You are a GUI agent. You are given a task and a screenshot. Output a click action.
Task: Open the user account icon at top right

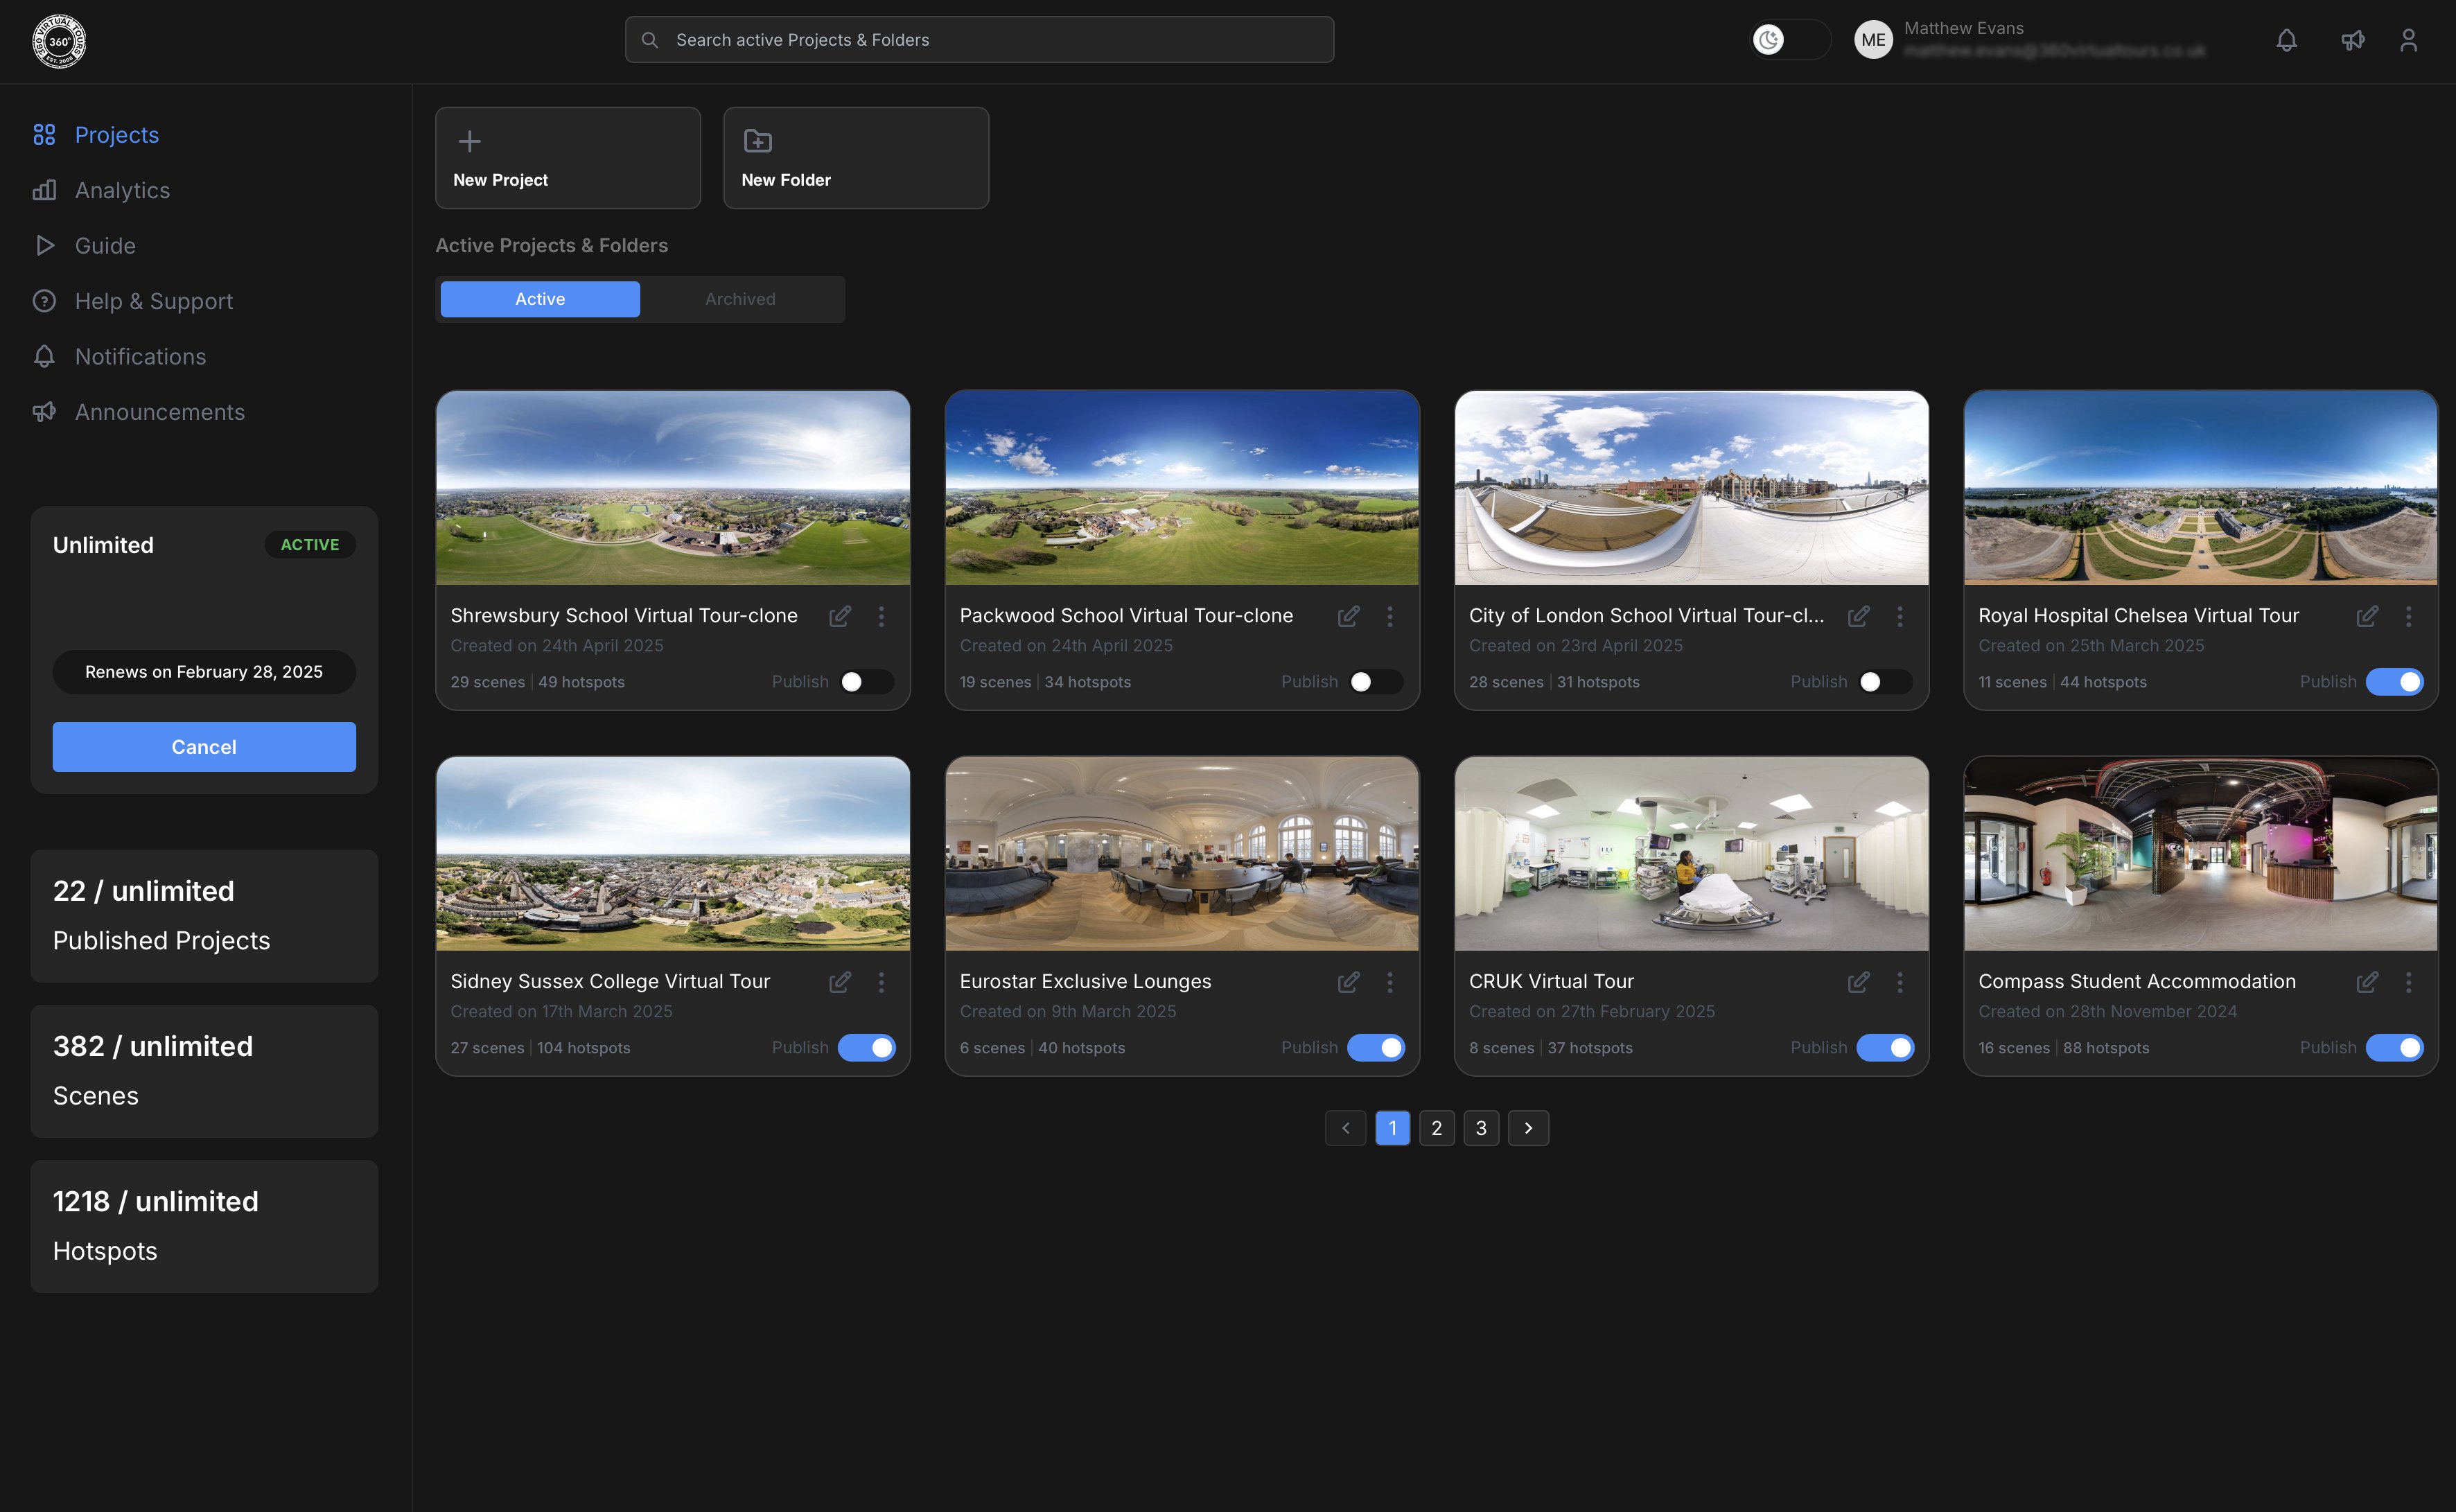[x=2409, y=40]
